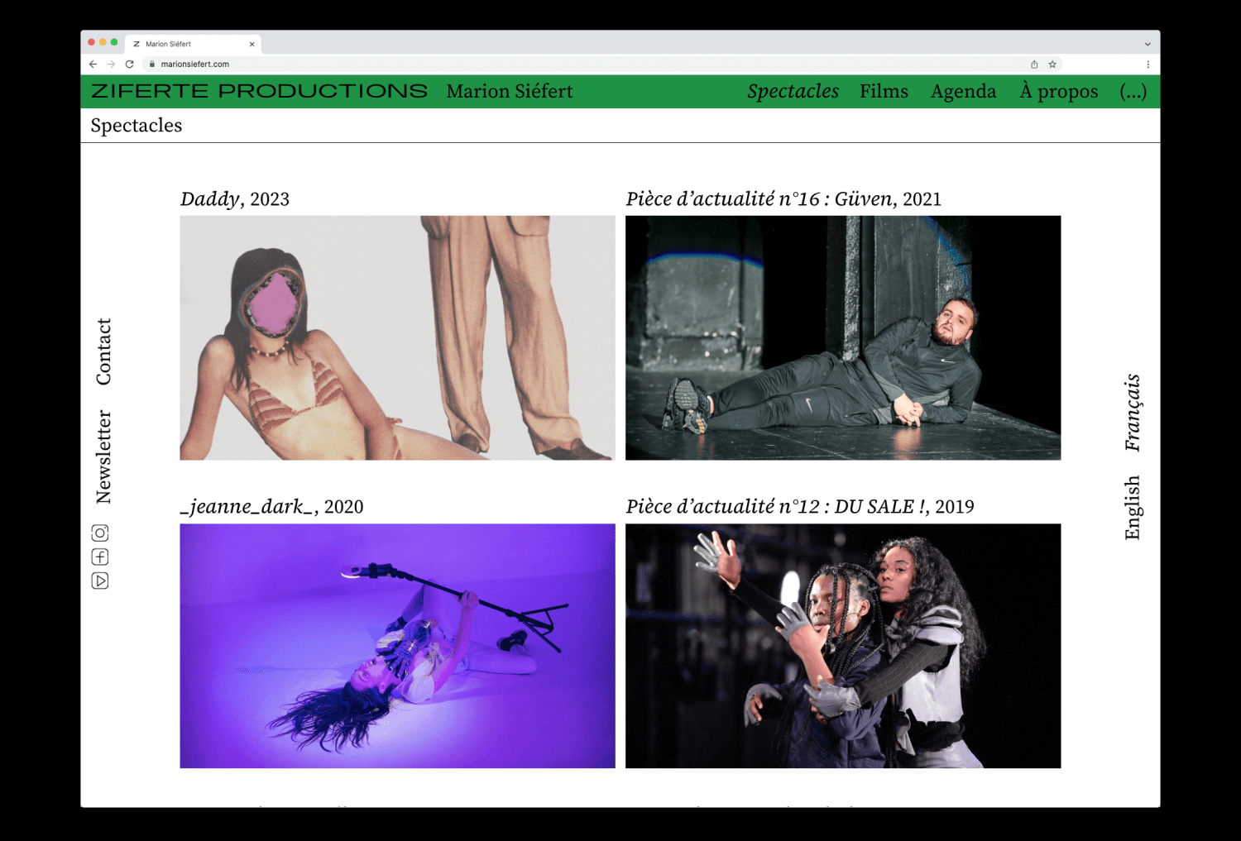Open the vertical Newsletter link
Image resolution: width=1241 pixels, height=841 pixels.
tap(103, 456)
